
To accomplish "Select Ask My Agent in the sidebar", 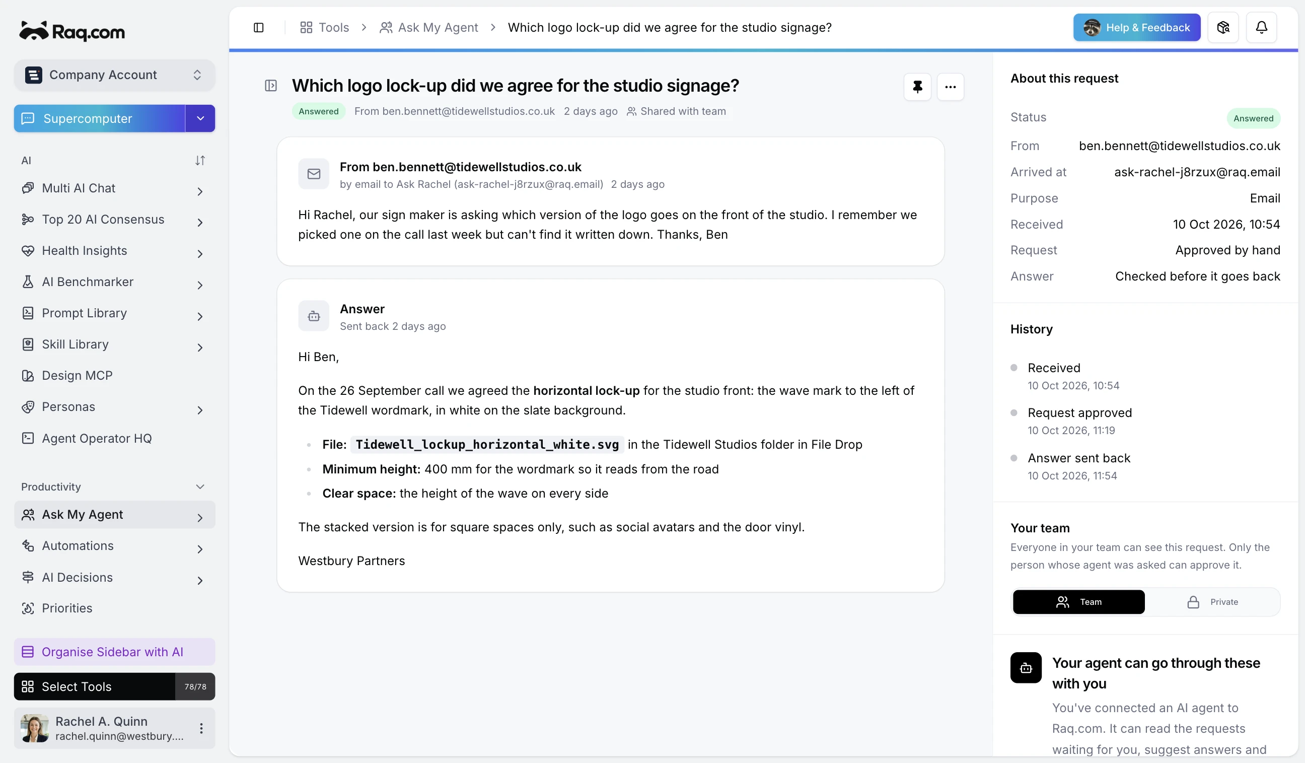I will point(114,514).
